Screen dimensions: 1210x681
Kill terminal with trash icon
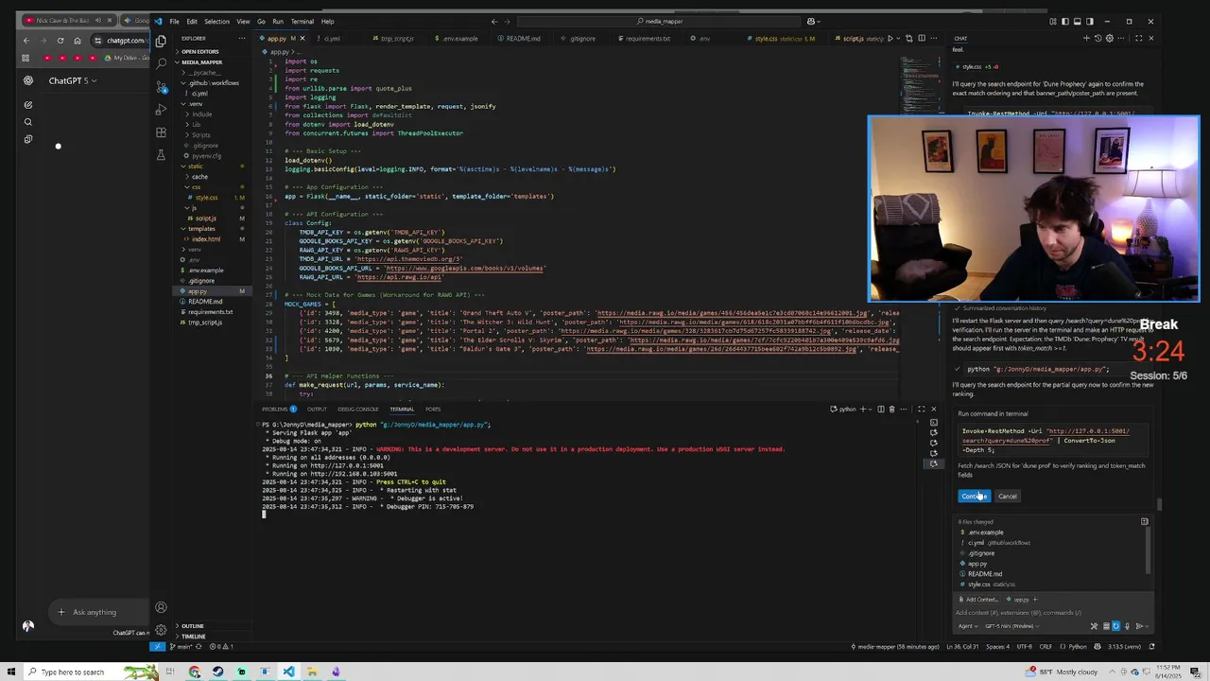click(x=891, y=409)
